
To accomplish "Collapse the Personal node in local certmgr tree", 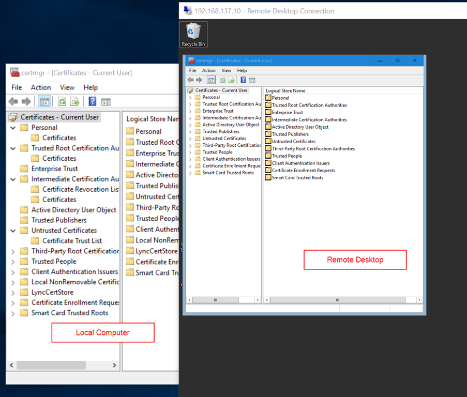I will pos(13,128).
